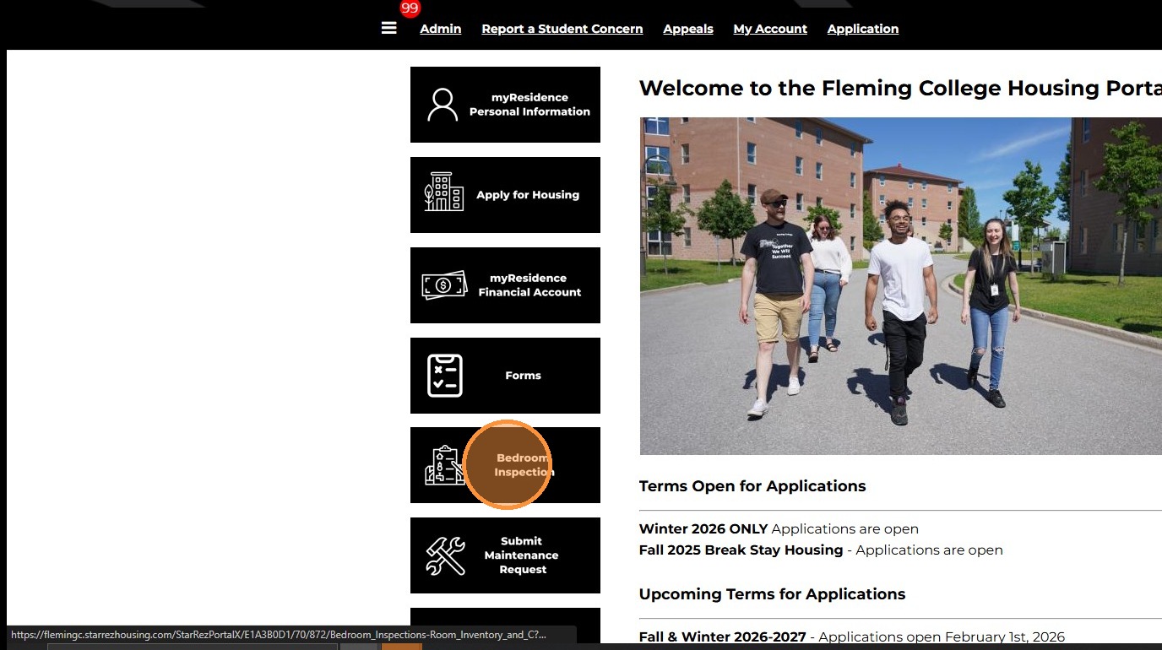Click the campus students photo
The width and height of the screenshot is (1162, 650).
point(900,286)
